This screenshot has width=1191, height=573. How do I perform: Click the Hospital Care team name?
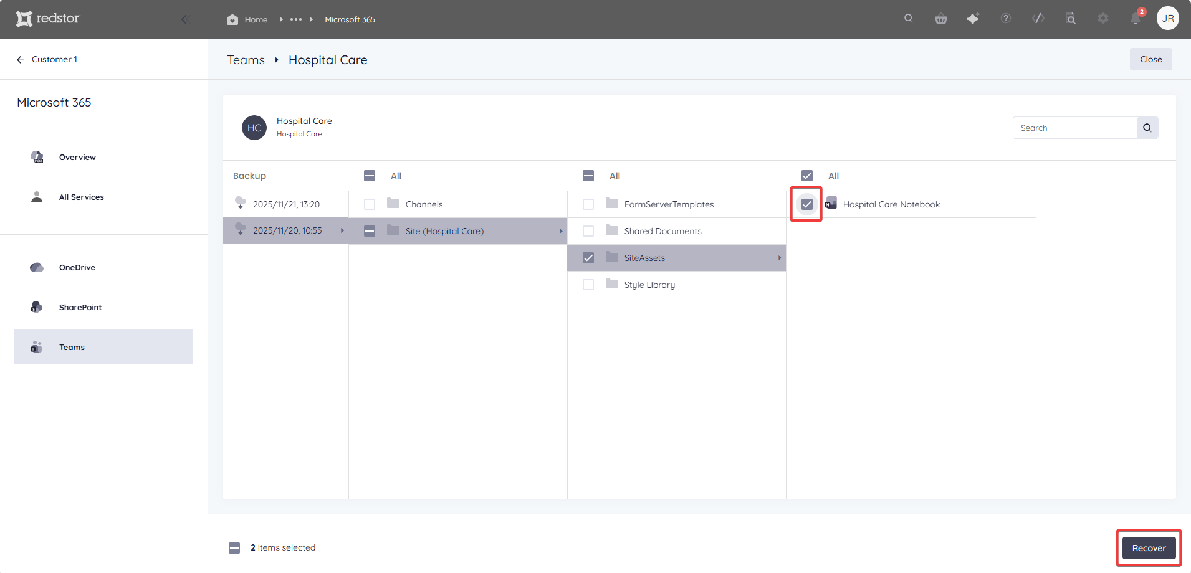pyautogui.click(x=304, y=121)
